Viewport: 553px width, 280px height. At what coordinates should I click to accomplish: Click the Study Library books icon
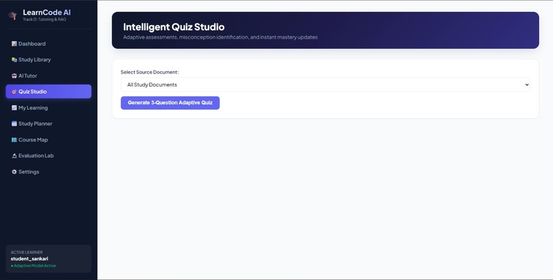click(x=14, y=60)
